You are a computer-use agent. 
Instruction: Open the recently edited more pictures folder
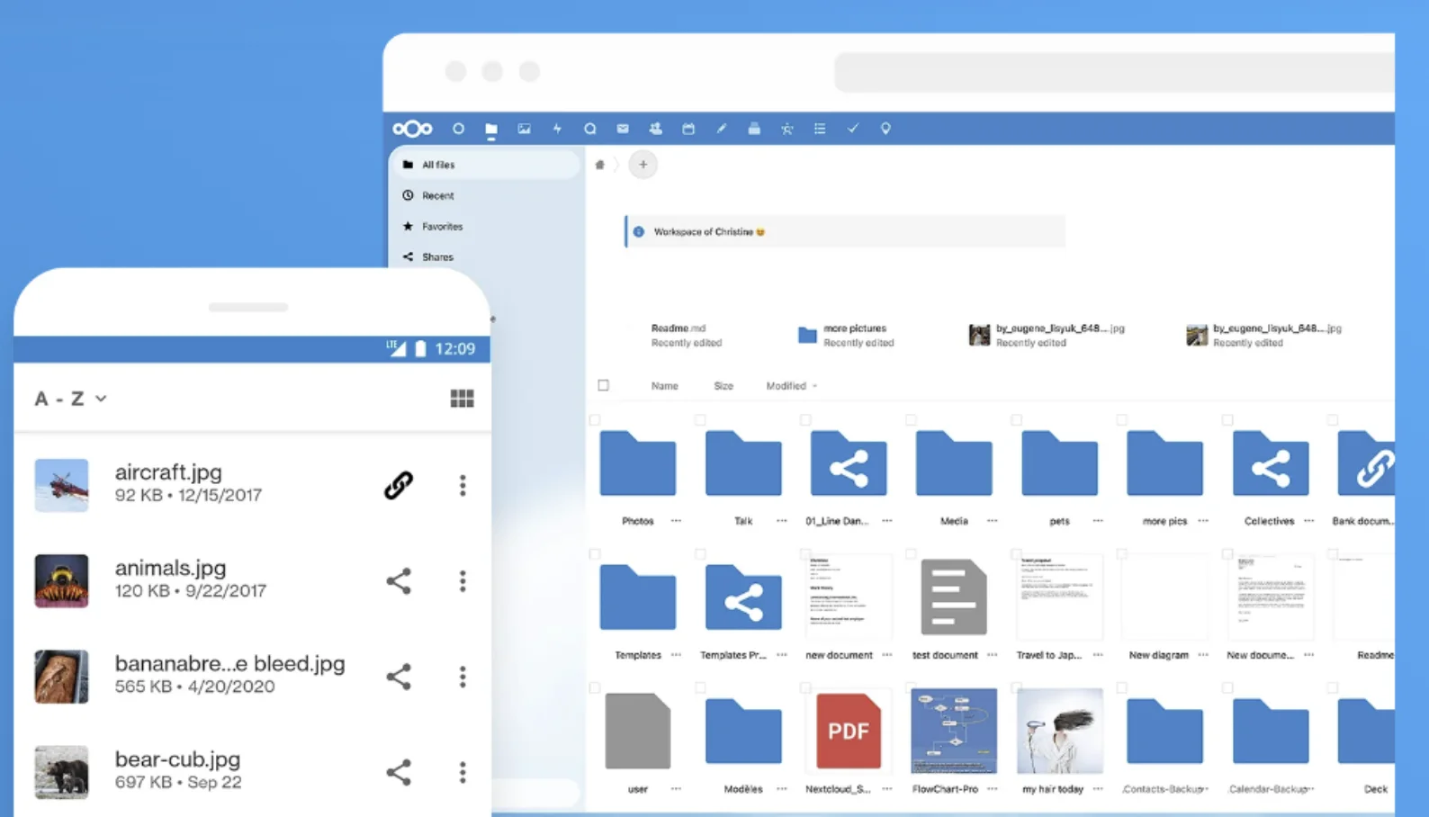(x=846, y=335)
